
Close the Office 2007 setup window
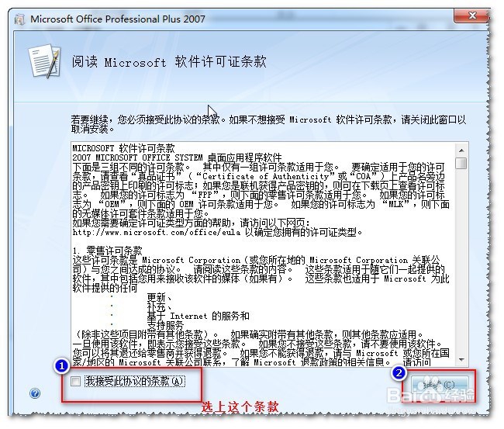pos(472,16)
